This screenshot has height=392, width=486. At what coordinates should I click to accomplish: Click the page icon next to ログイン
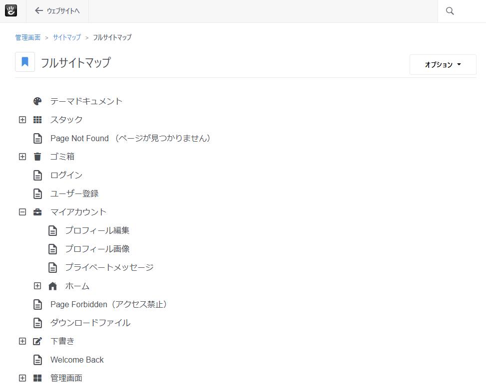point(37,175)
